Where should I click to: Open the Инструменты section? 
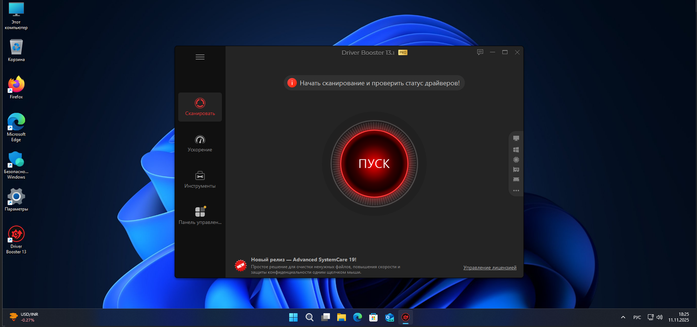[200, 180]
